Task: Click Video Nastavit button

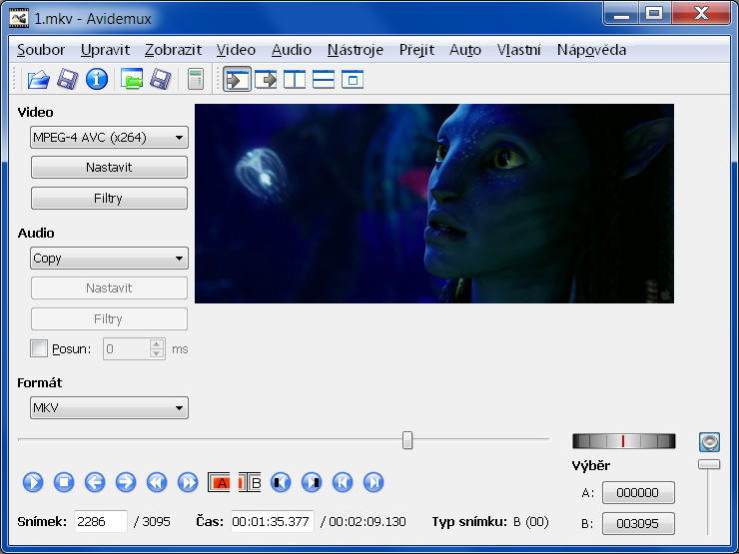Action: [x=109, y=168]
